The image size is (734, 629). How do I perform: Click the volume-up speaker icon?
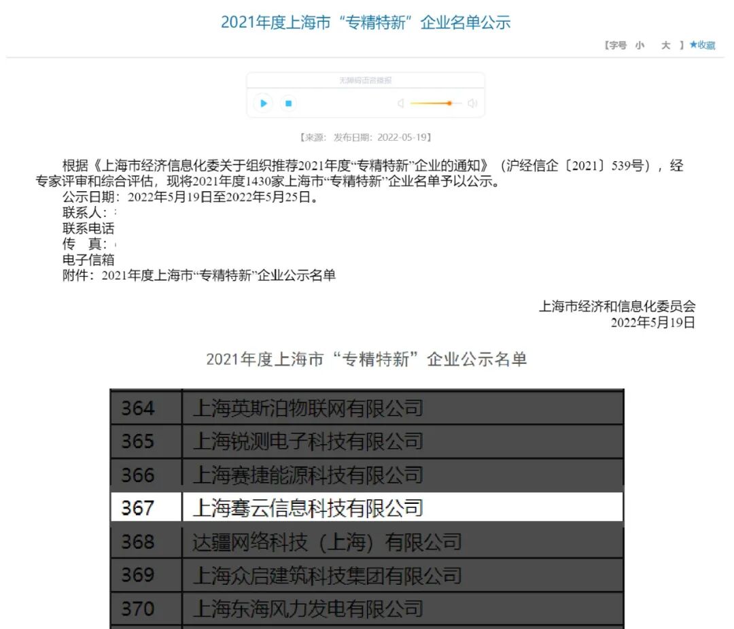474,103
